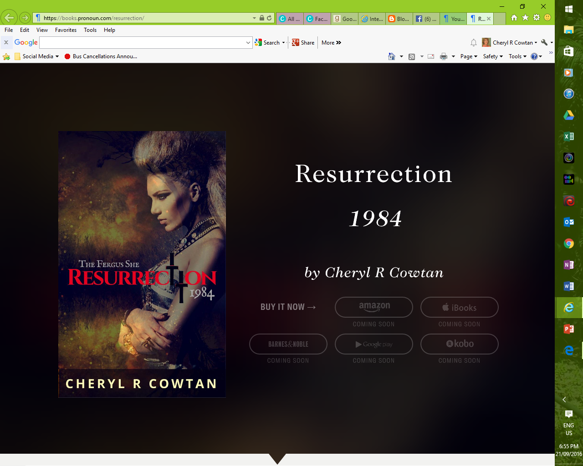Open a new blank tab
583x466 pixels.
[500, 19]
